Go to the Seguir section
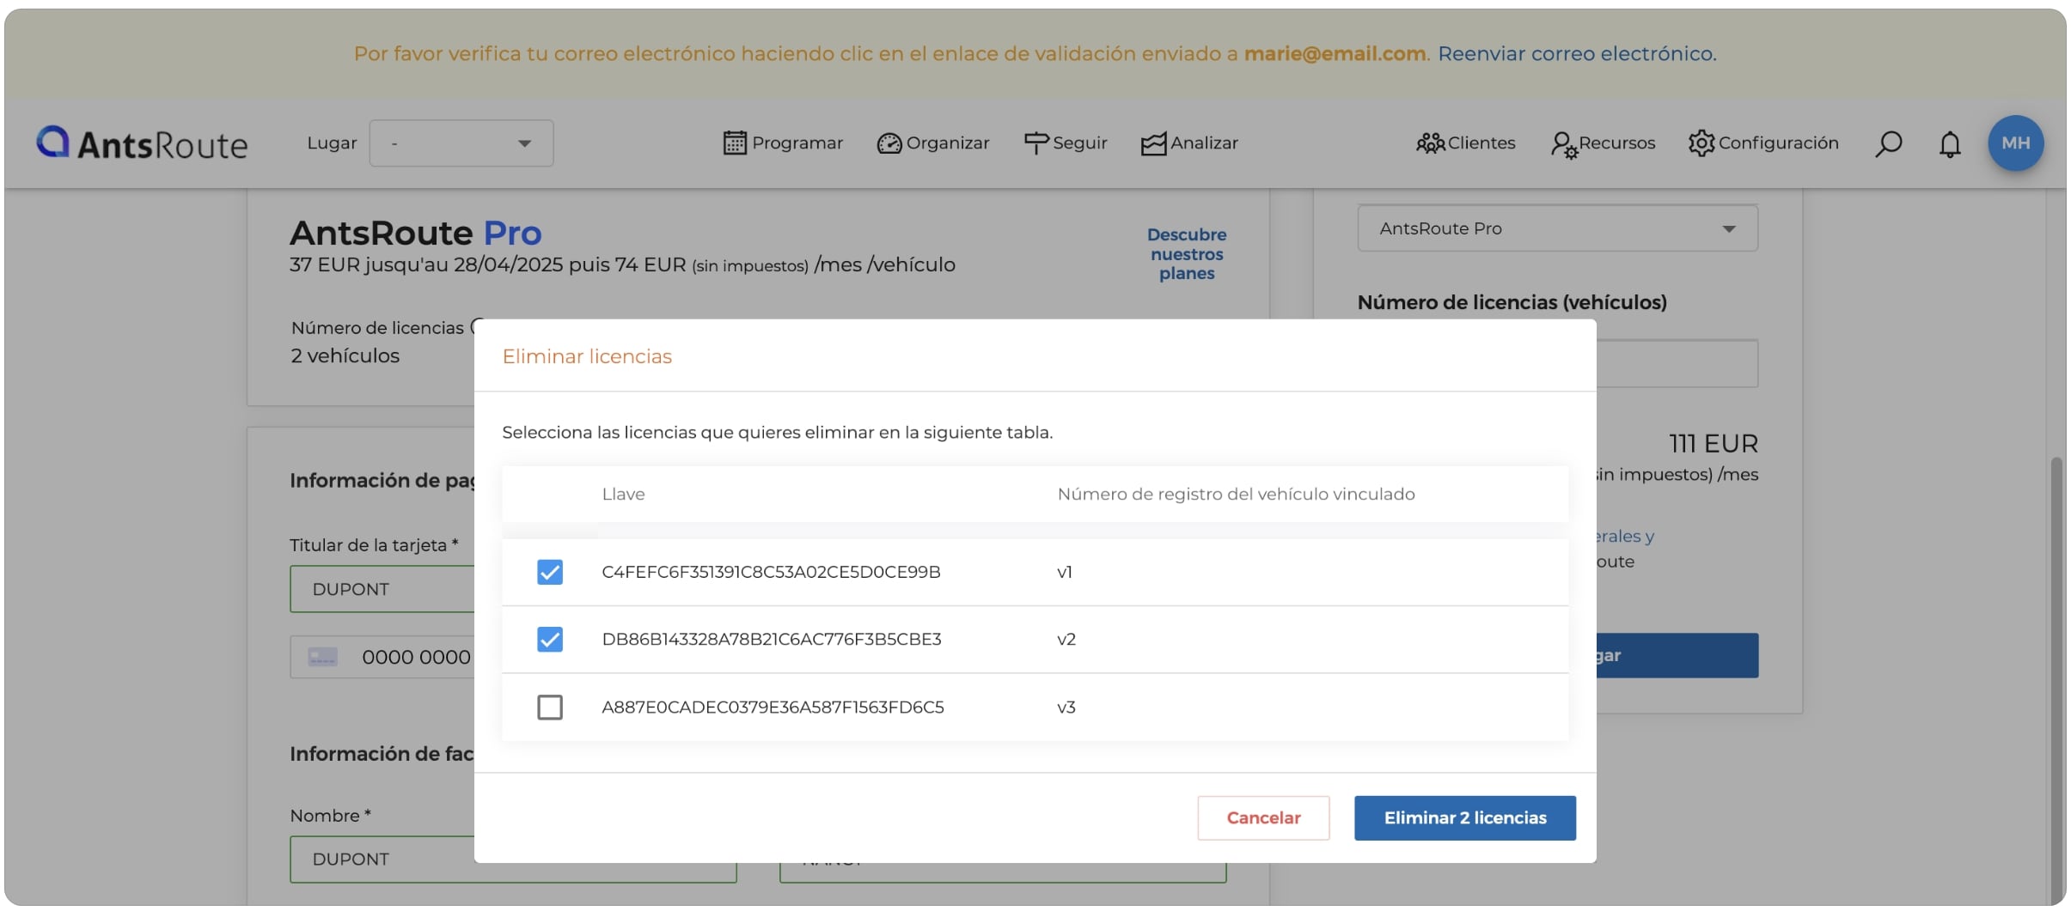Screen dimensions: 2071x911 click(1066, 143)
